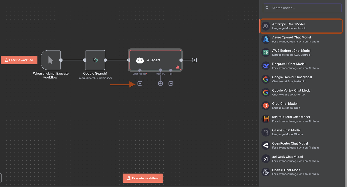Image resolution: width=347 pixels, height=187 pixels.
Task: Click the red warning triangle on AI Agent
Action: tap(178, 67)
